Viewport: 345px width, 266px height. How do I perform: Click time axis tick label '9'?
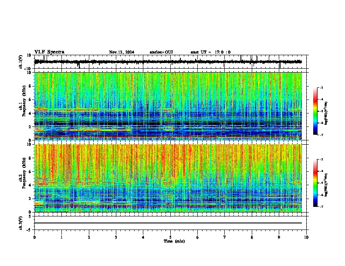click(279, 237)
